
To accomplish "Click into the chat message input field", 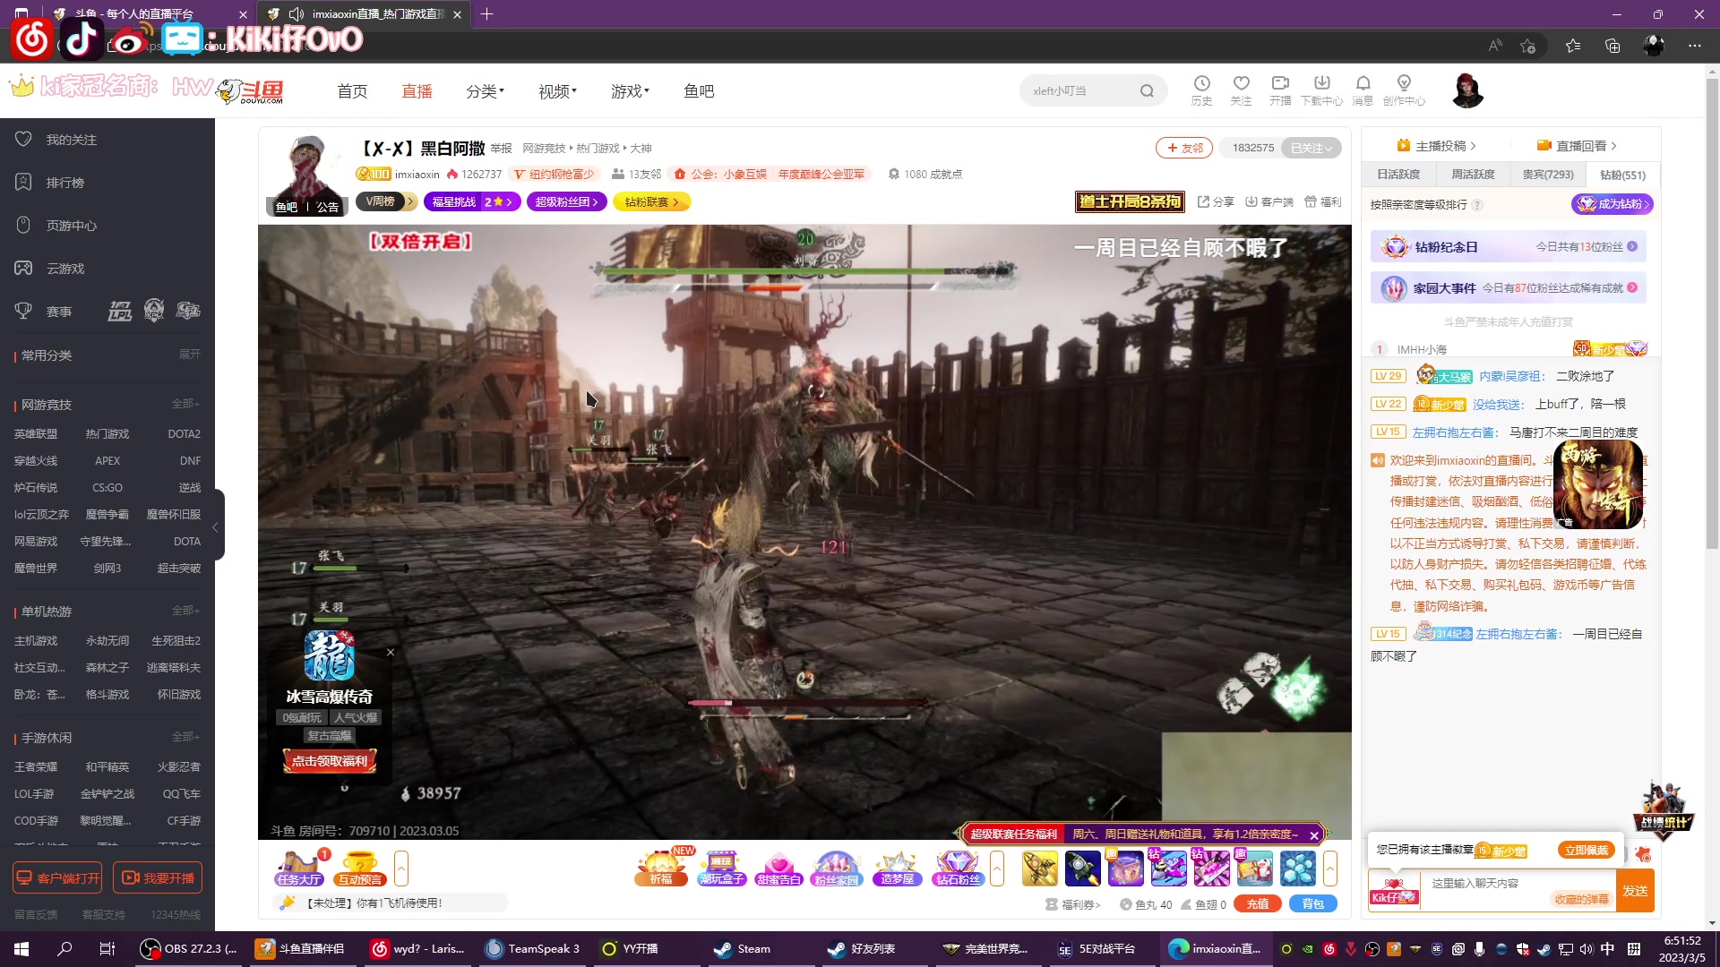I will [x=1518, y=891].
